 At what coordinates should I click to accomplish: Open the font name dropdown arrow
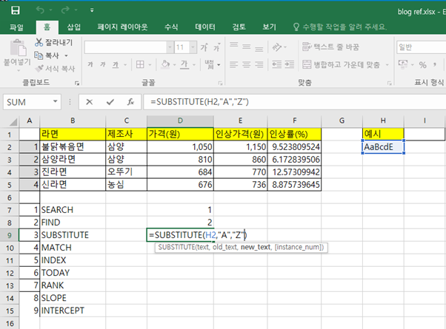click(170, 47)
